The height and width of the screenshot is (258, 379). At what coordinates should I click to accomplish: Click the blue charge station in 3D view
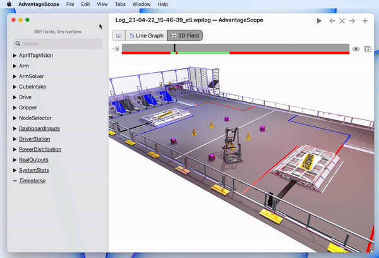pos(166,116)
